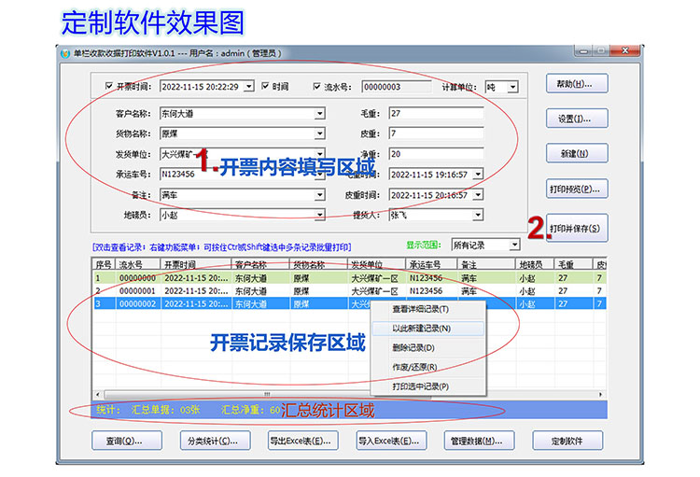Open the 毛重时间 date dropdown

(478, 175)
